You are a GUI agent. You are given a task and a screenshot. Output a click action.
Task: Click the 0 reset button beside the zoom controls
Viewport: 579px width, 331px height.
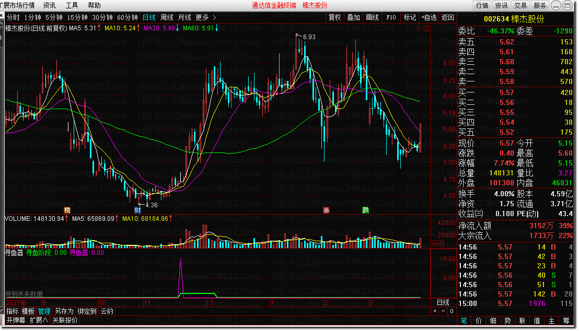click(x=451, y=311)
